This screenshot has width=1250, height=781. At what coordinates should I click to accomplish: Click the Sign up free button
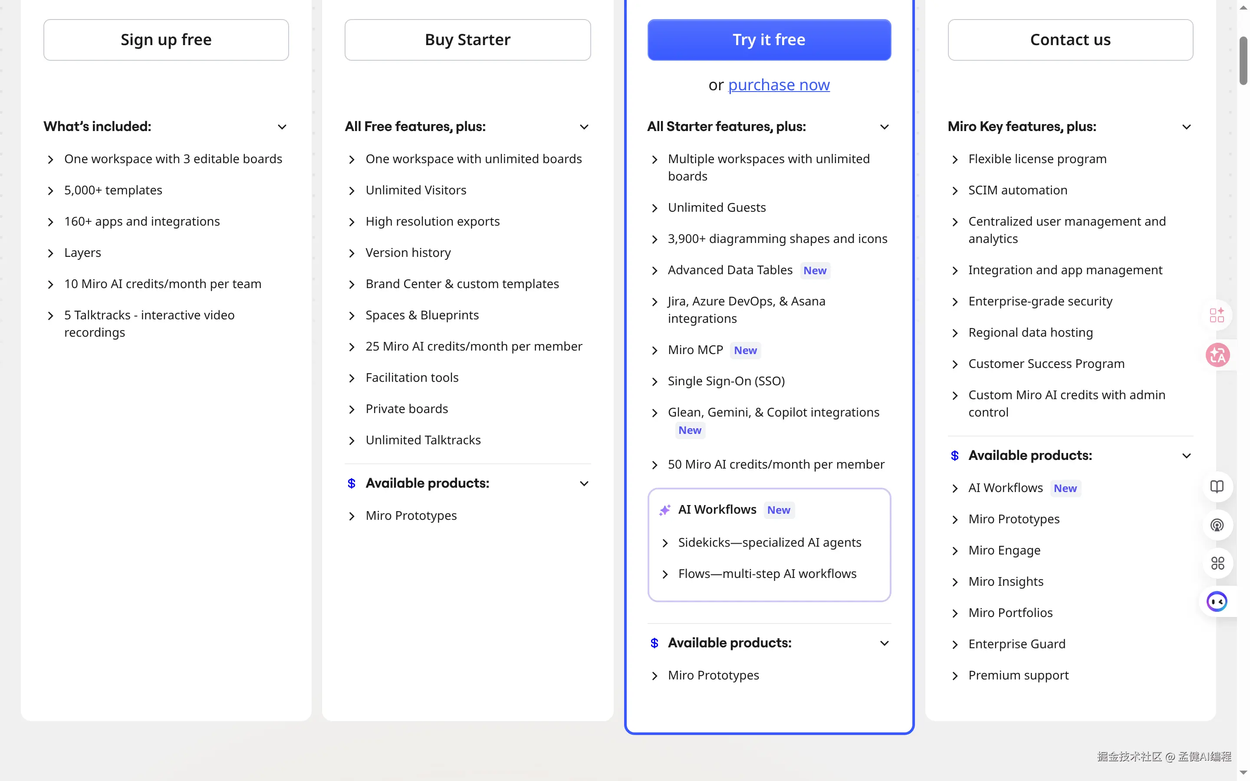(166, 40)
